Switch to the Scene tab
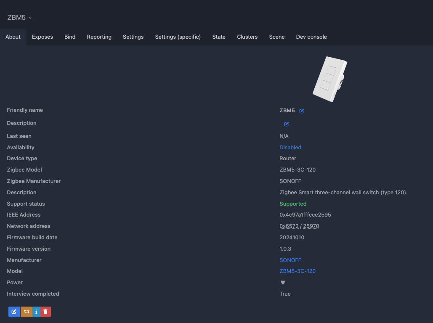 277,37
